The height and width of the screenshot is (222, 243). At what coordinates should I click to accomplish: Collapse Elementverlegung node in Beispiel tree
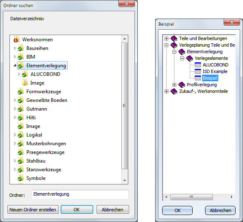175,52
